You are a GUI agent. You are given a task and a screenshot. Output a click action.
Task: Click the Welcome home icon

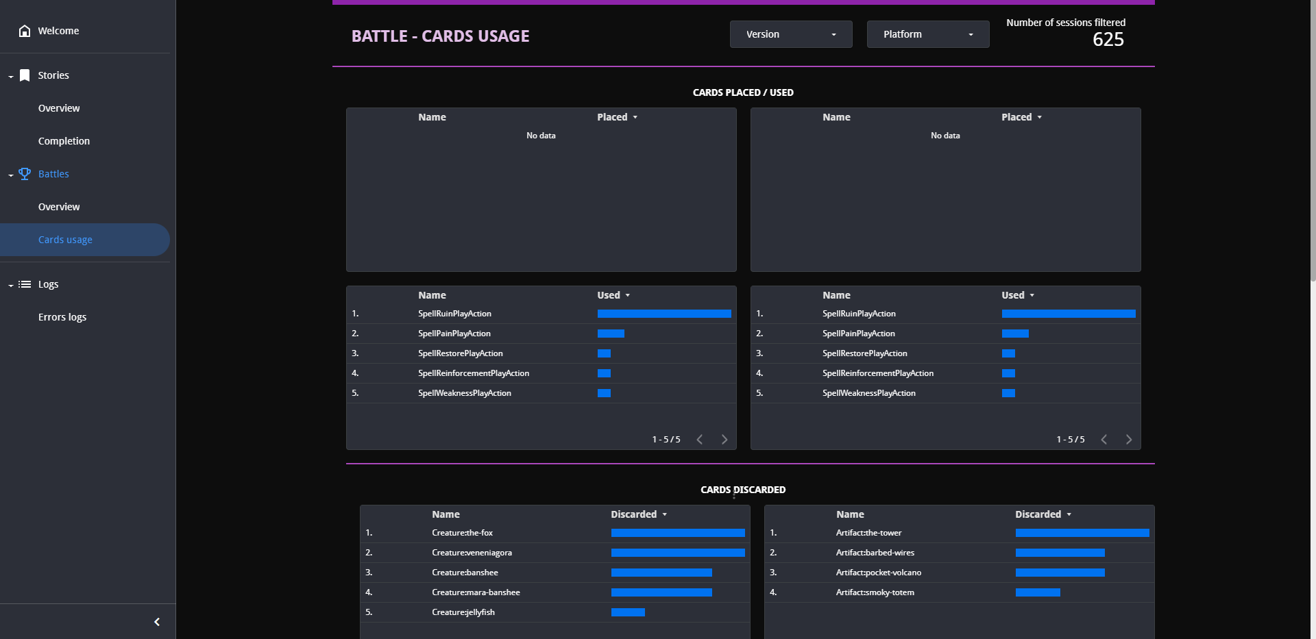point(25,31)
